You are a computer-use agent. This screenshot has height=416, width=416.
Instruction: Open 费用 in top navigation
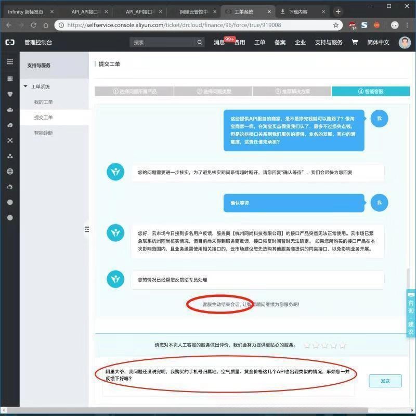click(240, 43)
